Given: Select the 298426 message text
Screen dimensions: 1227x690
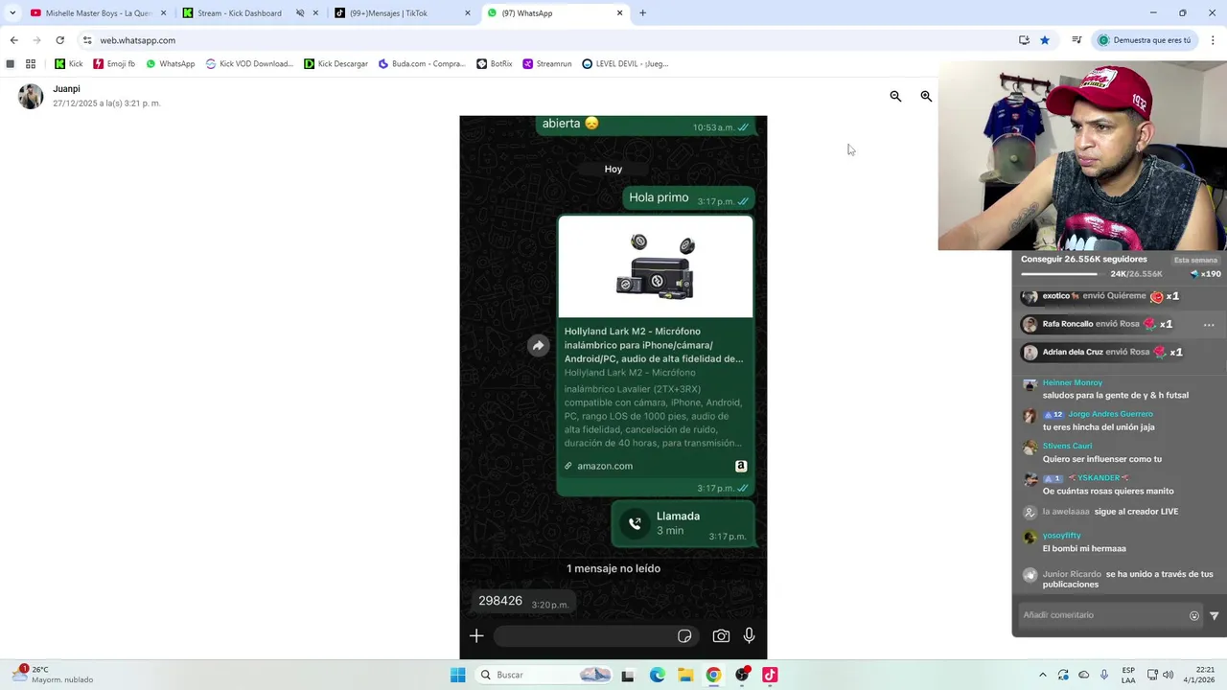Looking at the screenshot, I should [500, 601].
